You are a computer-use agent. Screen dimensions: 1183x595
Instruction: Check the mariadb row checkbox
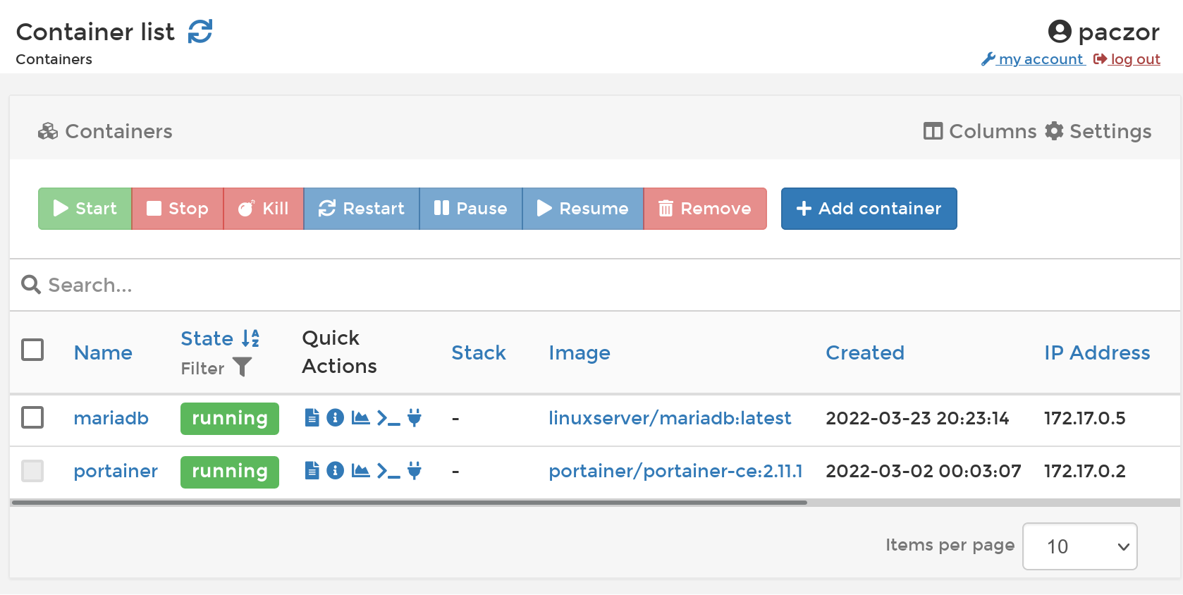pyautogui.click(x=32, y=417)
